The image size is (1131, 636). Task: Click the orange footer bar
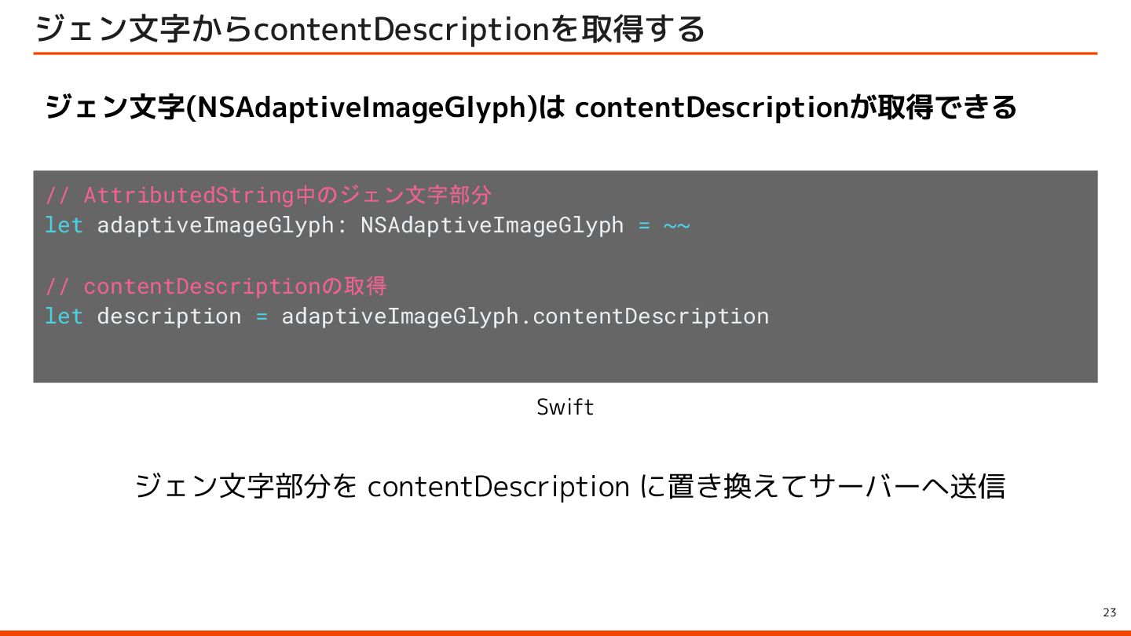click(x=565, y=632)
